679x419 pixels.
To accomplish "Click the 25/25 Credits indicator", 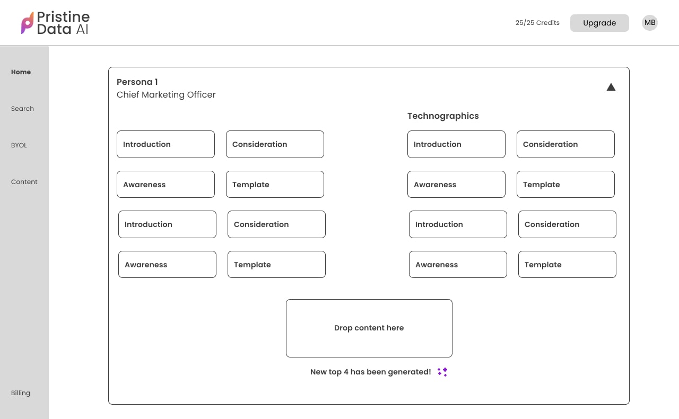I will pyautogui.click(x=537, y=23).
